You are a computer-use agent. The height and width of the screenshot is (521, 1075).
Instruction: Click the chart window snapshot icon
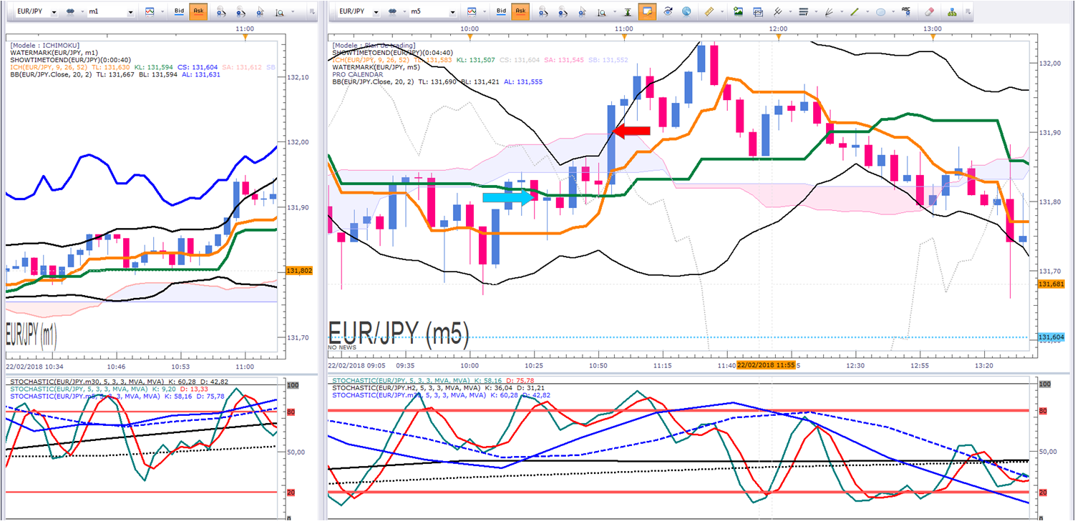[x=757, y=12]
